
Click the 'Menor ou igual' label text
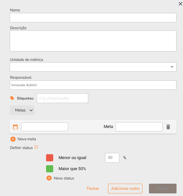tap(72, 158)
